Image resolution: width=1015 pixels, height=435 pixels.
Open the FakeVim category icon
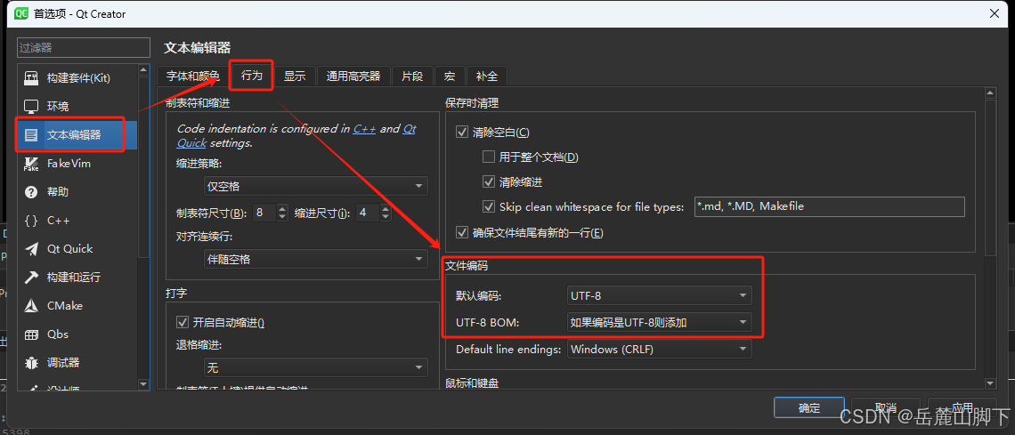(x=31, y=164)
